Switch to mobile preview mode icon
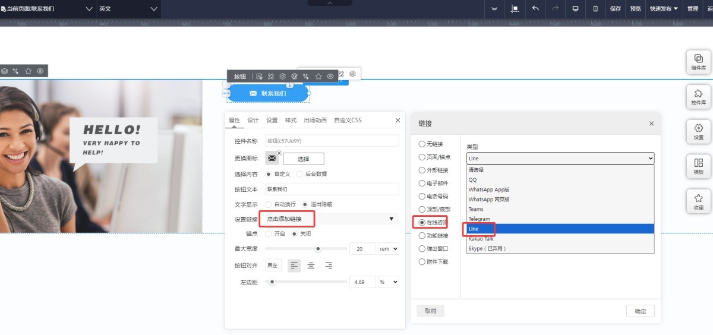Image resolution: width=713 pixels, height=335 pixels. [x=595, y=9]
